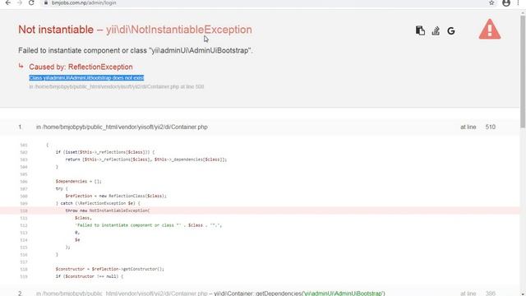Click the Container.php at line 508 path text
526x296 pixels.
[x=117, y=86]
